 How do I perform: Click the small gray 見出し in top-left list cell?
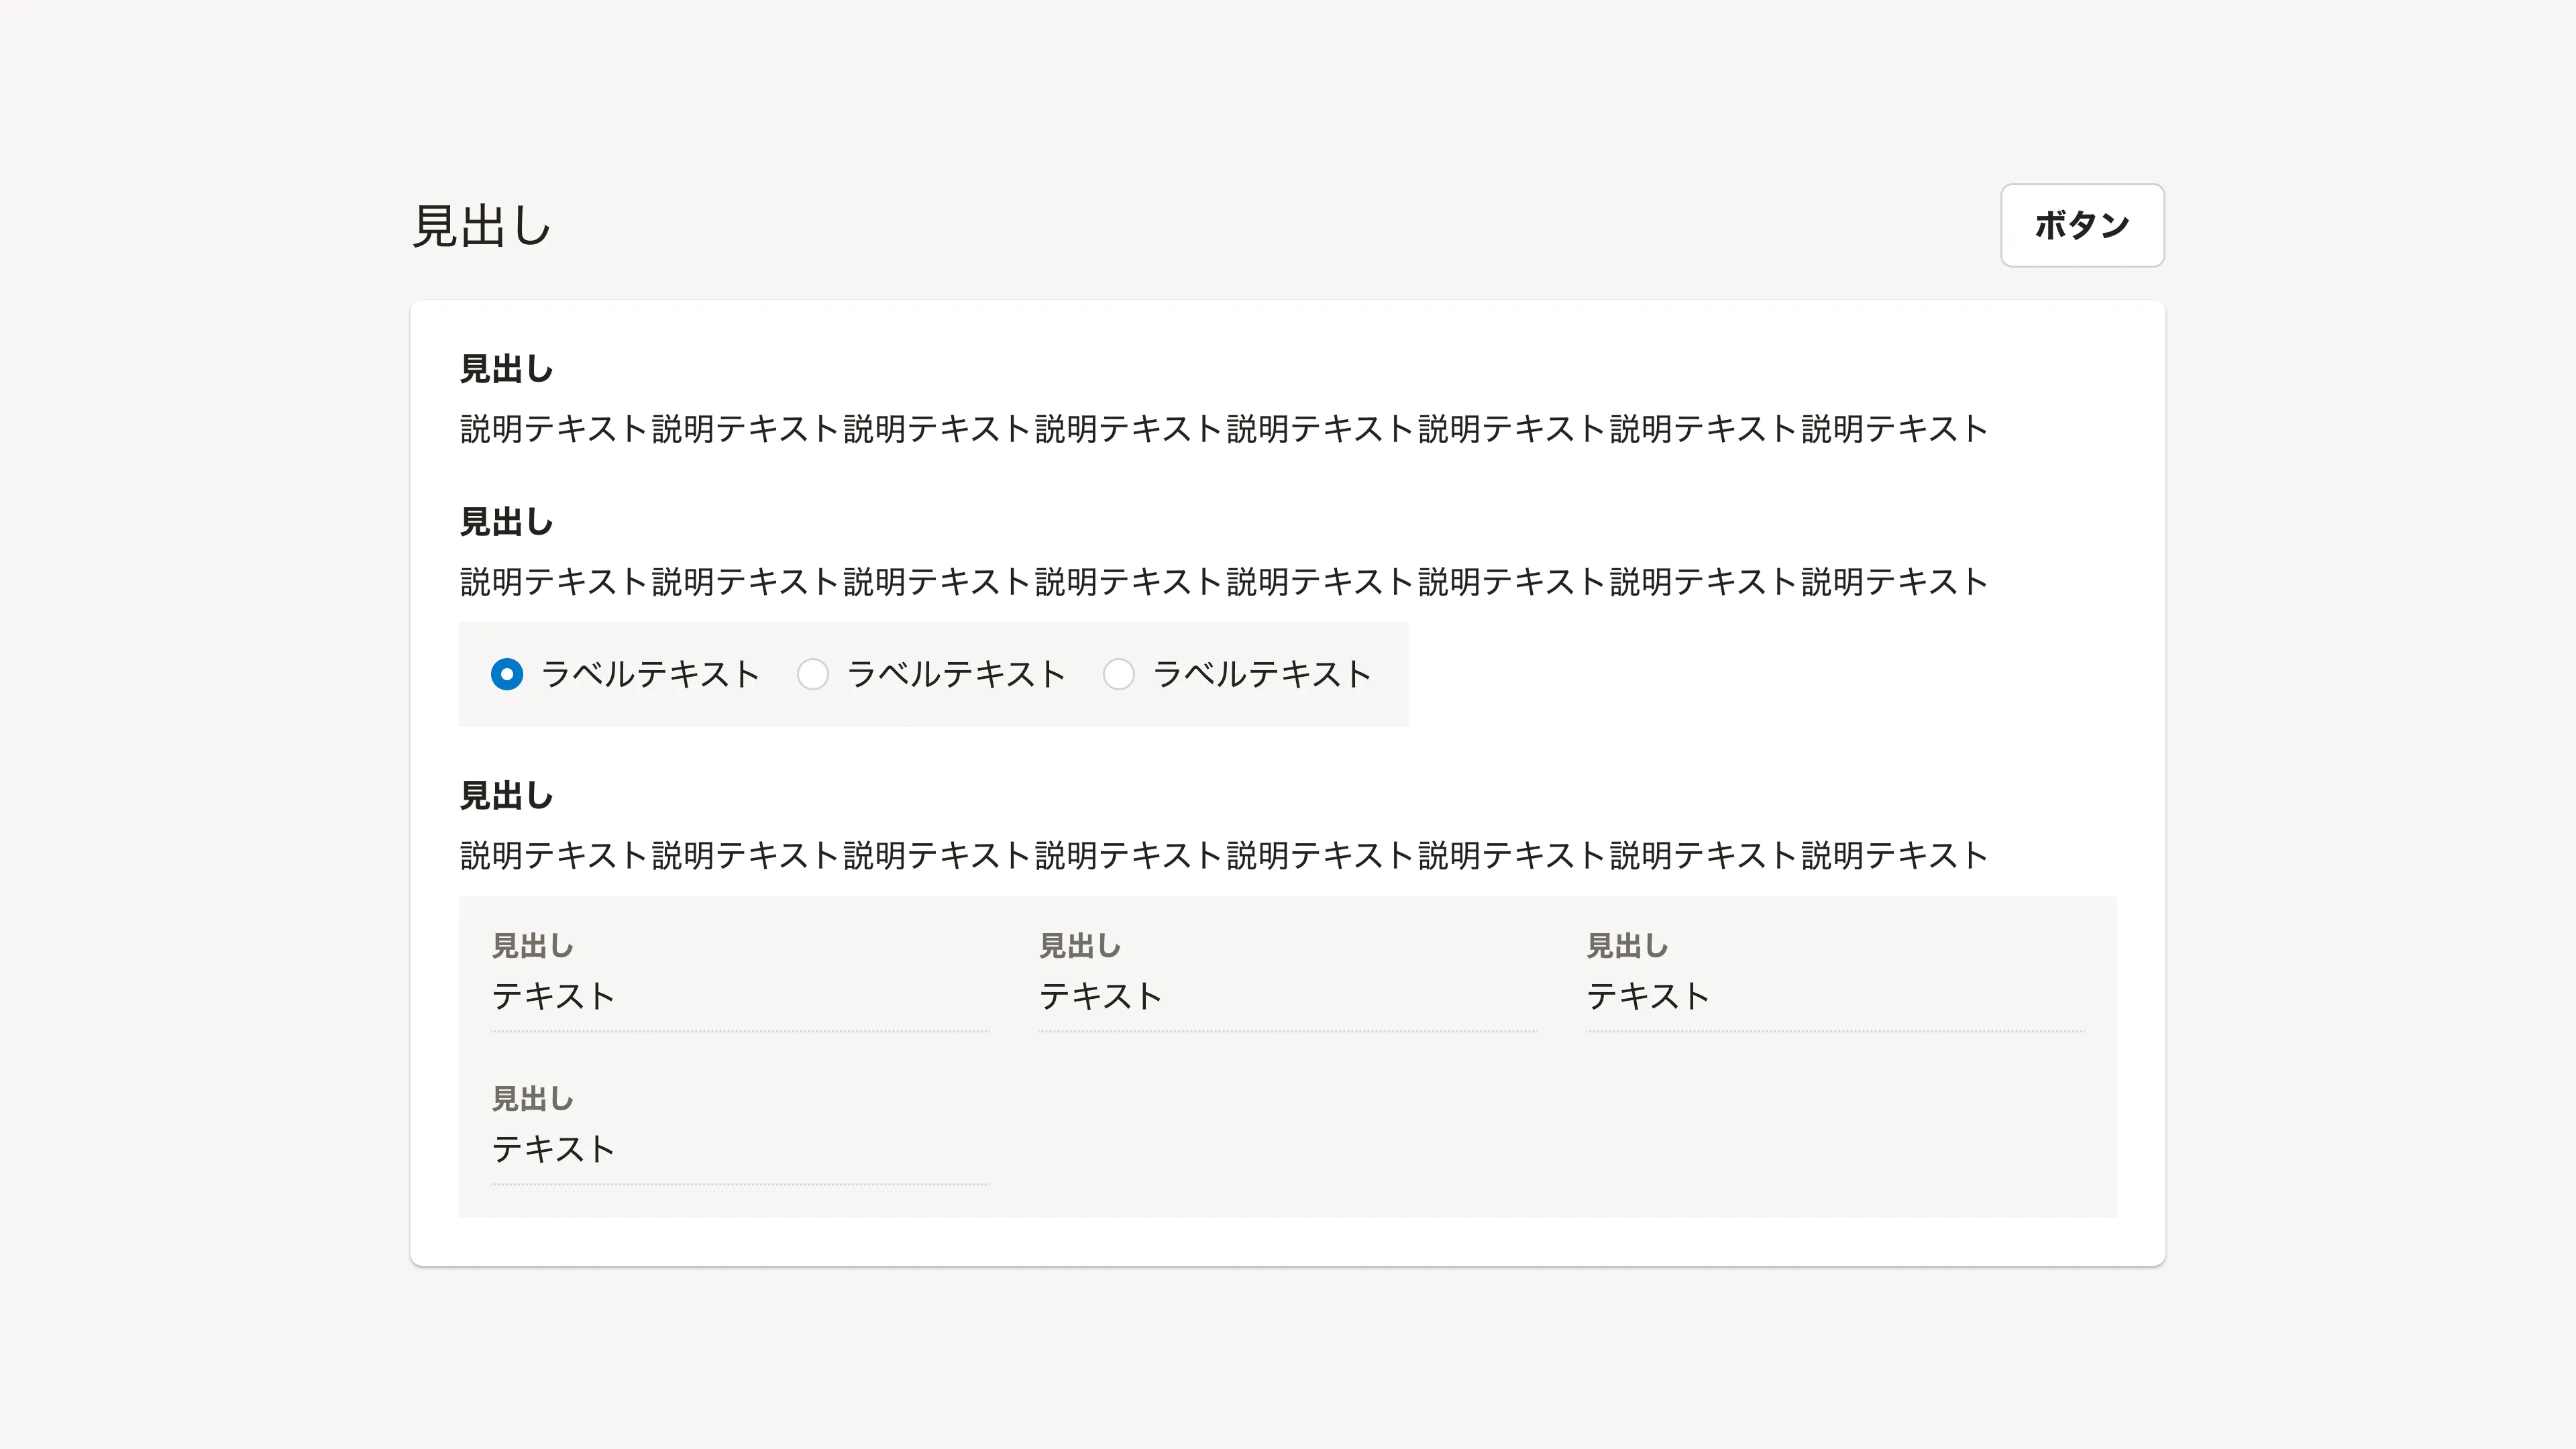tap(533, 946)
